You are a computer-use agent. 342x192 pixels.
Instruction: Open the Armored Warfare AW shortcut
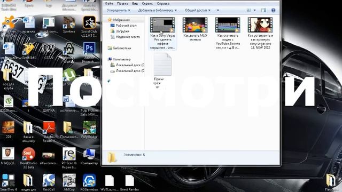[x=69, y=52]
